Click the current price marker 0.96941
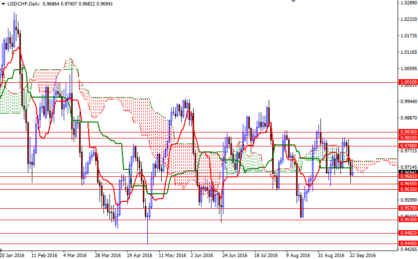418x259 pixels. pyautogui.click(x=408, y=172)
